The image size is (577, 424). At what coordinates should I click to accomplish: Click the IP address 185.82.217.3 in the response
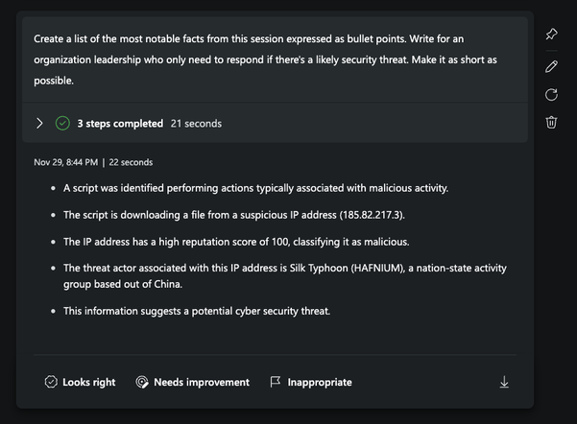click(372, 215)
